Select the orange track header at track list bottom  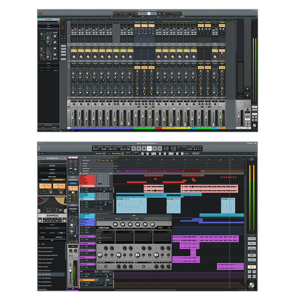coord(87,280)
